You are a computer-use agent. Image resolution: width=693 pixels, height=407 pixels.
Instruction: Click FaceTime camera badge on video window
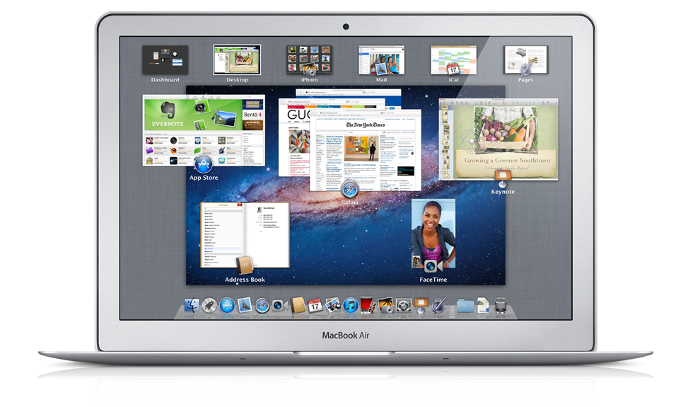tap(433, 266)
